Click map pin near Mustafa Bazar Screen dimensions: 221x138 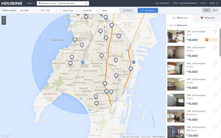click(116, 60)
